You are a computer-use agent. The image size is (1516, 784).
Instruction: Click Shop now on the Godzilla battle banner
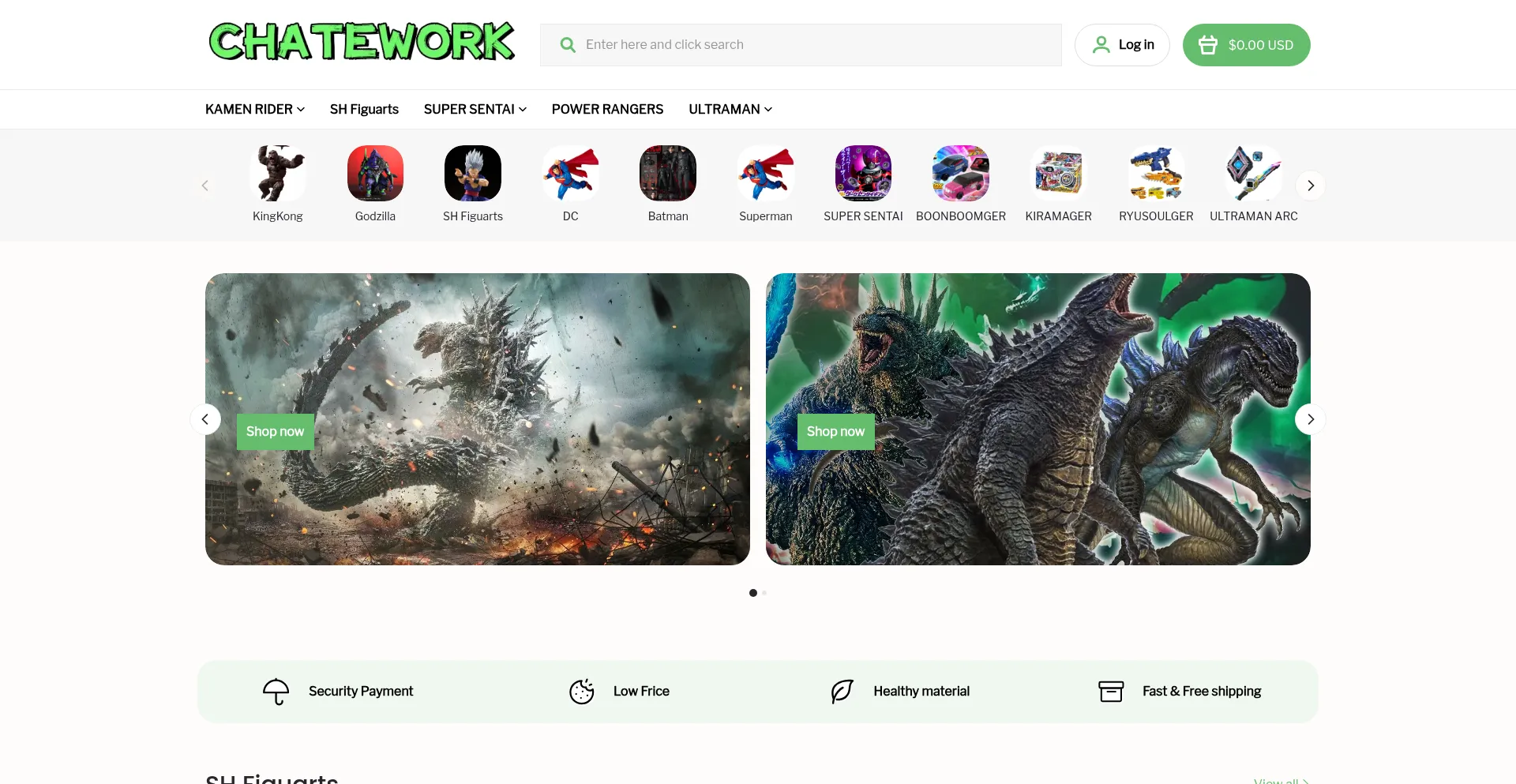tap(276, 432)
